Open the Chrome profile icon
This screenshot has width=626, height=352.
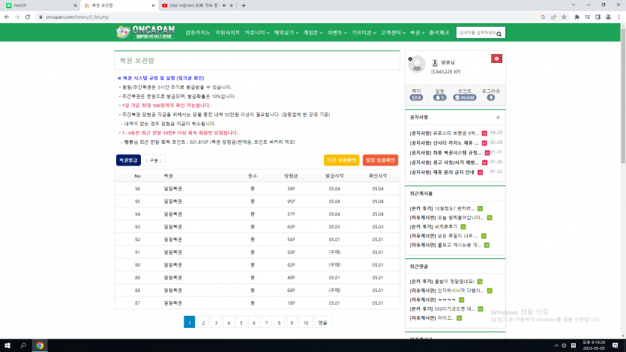[608, 17]
